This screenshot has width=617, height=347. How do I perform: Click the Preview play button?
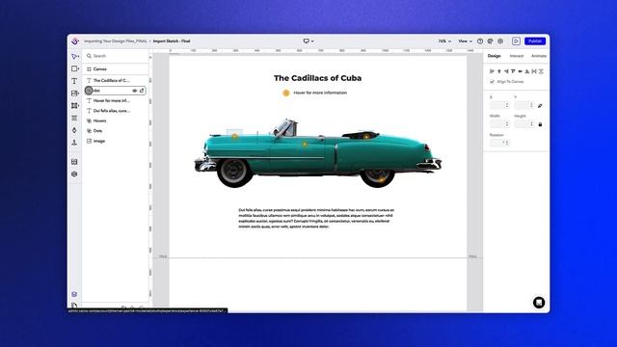[516, 40]
